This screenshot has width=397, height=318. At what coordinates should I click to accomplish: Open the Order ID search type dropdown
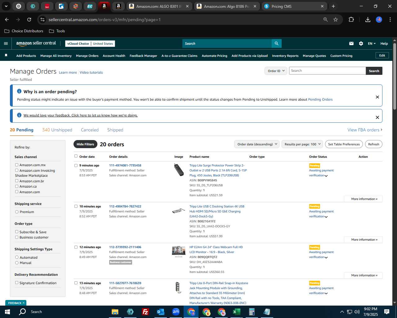point(276,71)
